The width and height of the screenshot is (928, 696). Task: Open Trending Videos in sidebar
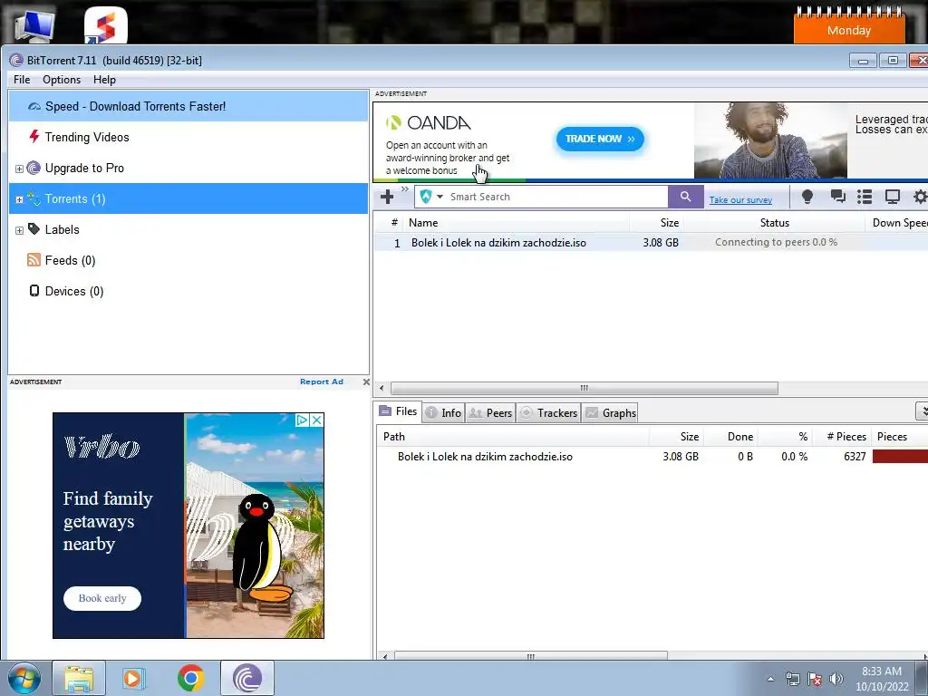point(86,138)
